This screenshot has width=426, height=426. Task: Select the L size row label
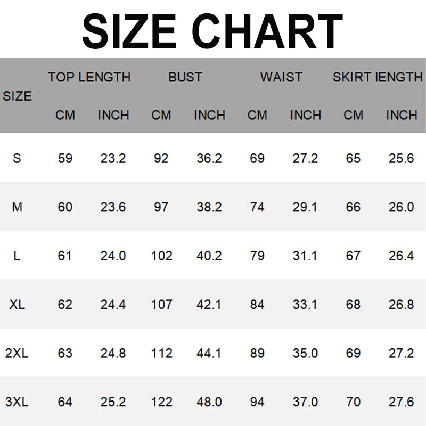17,256
